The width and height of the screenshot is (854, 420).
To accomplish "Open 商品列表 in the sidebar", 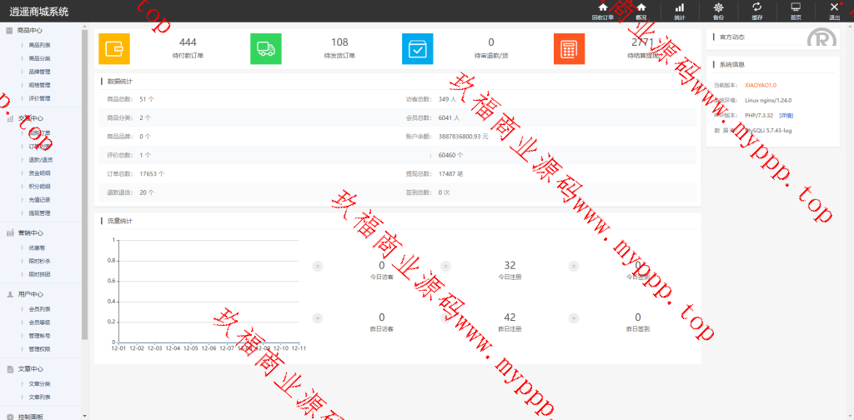I will [39, 45].
